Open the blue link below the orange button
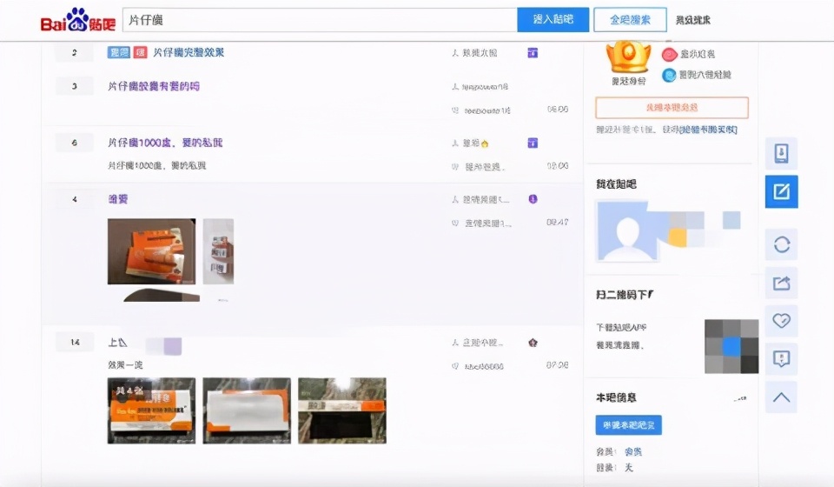834x487 pixels. tap(709, 130)
